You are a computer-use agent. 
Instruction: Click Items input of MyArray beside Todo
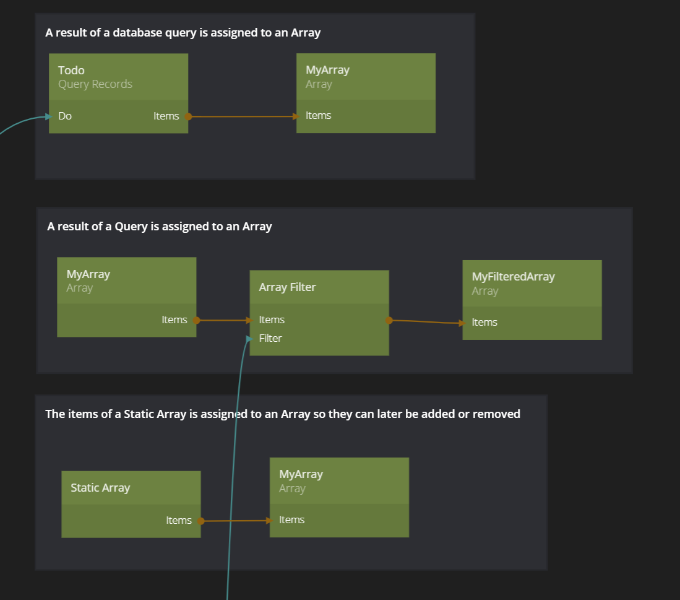318,116
